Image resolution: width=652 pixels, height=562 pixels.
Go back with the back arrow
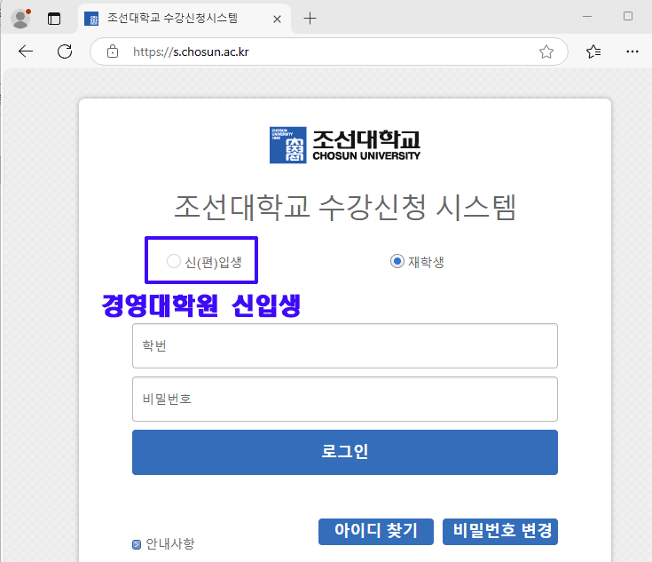pyautogui.click(x=25, y=51)
